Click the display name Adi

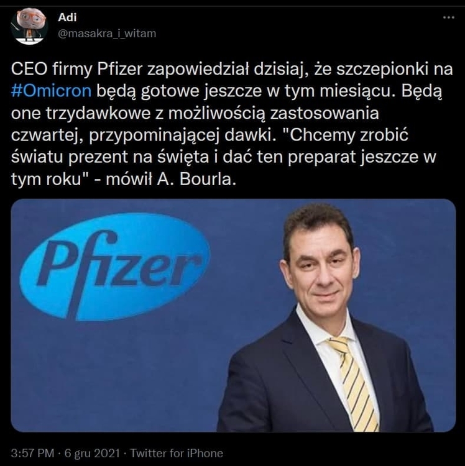click(x=67, y=17)
